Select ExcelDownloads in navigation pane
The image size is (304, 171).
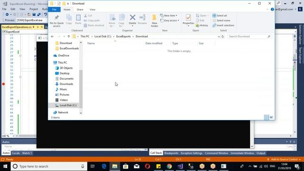(x=67, y=48)
